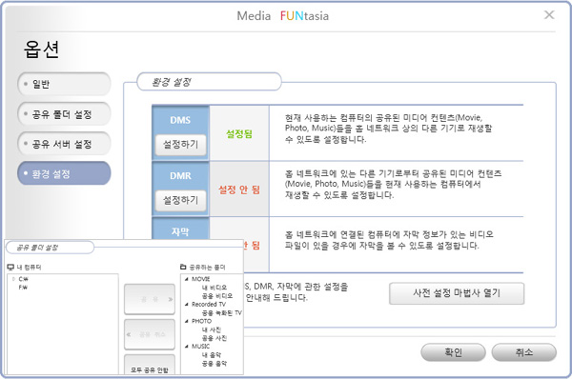Click the DMS label cell

(180, 120)
